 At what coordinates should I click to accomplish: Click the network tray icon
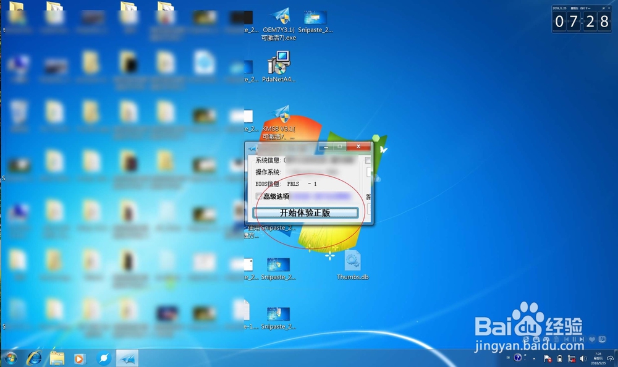pyautogui.click(x=572, y=359)
